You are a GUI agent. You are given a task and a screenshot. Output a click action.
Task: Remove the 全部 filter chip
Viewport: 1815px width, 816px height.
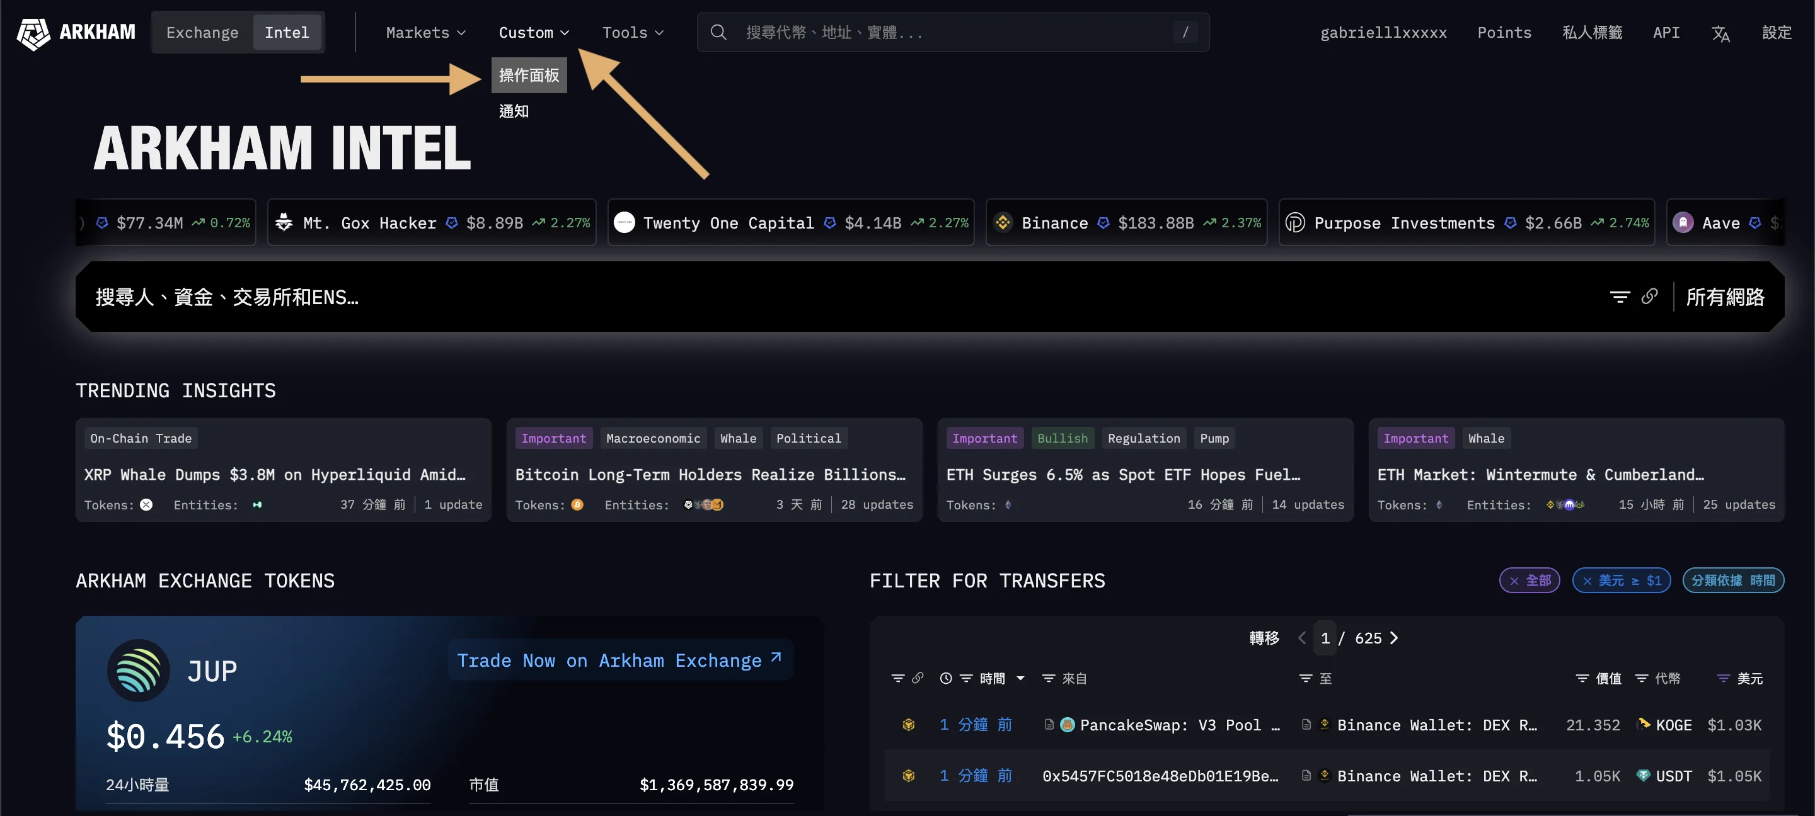pos(1513,581)
